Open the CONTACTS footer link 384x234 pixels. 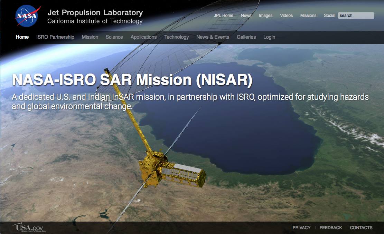point(361,228)
